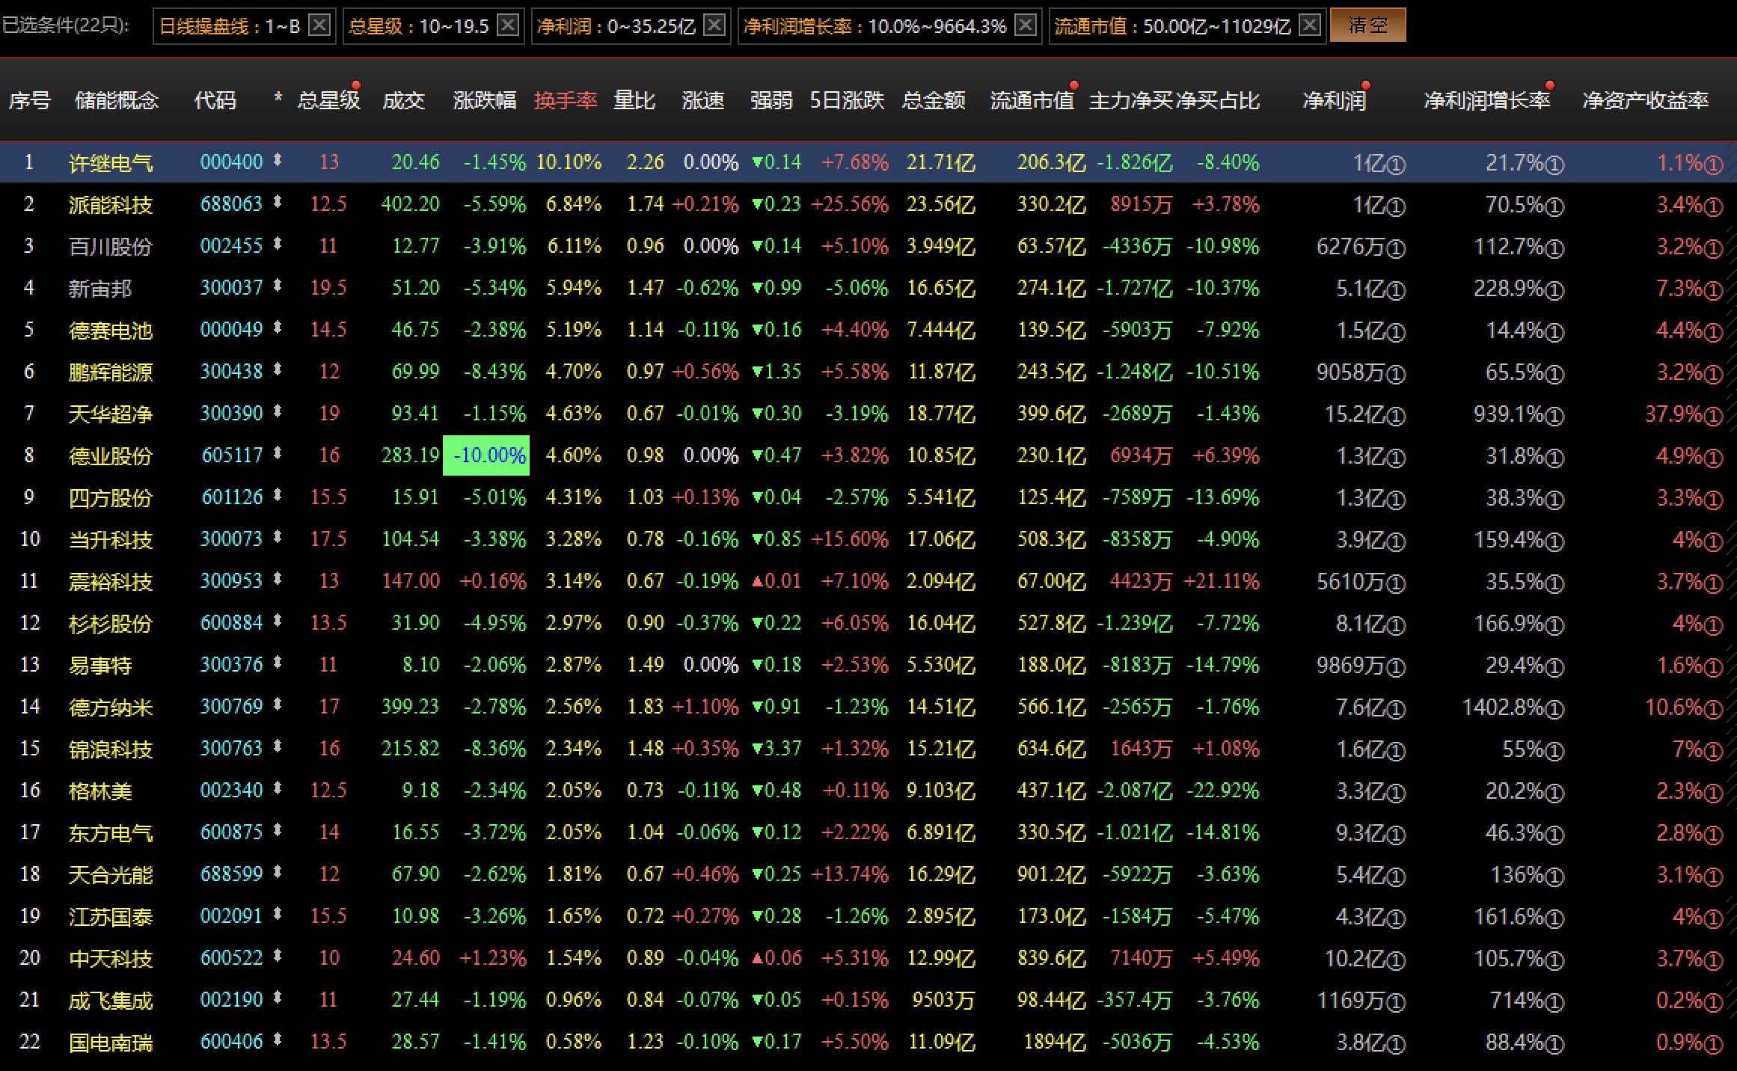Click the ① icon next to 德方纳米 growth 1402.8%

click(1554, 709)
